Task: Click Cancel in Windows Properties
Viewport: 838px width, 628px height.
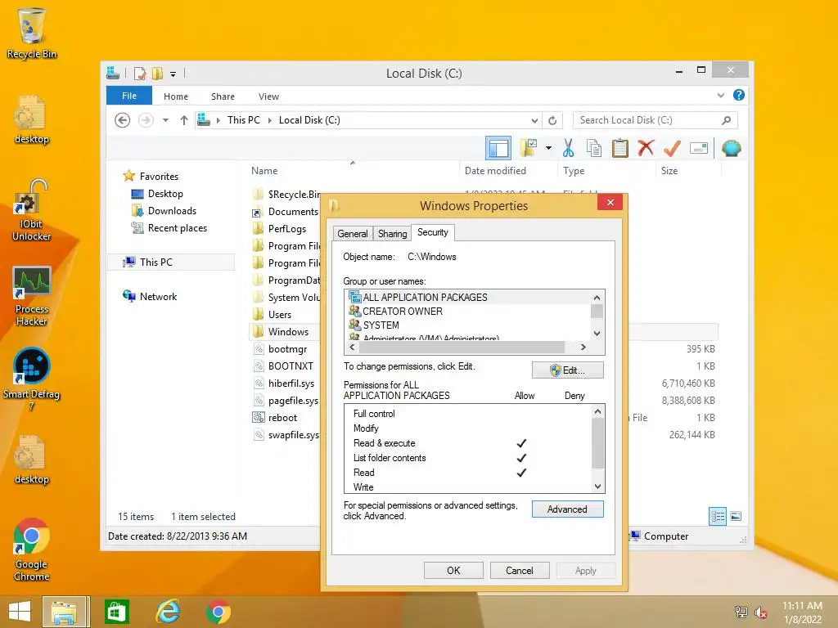Action: click(x=520, y=570)
